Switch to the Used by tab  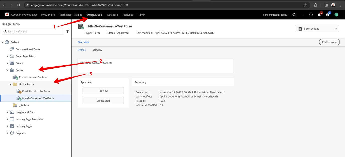coord(97,50)
